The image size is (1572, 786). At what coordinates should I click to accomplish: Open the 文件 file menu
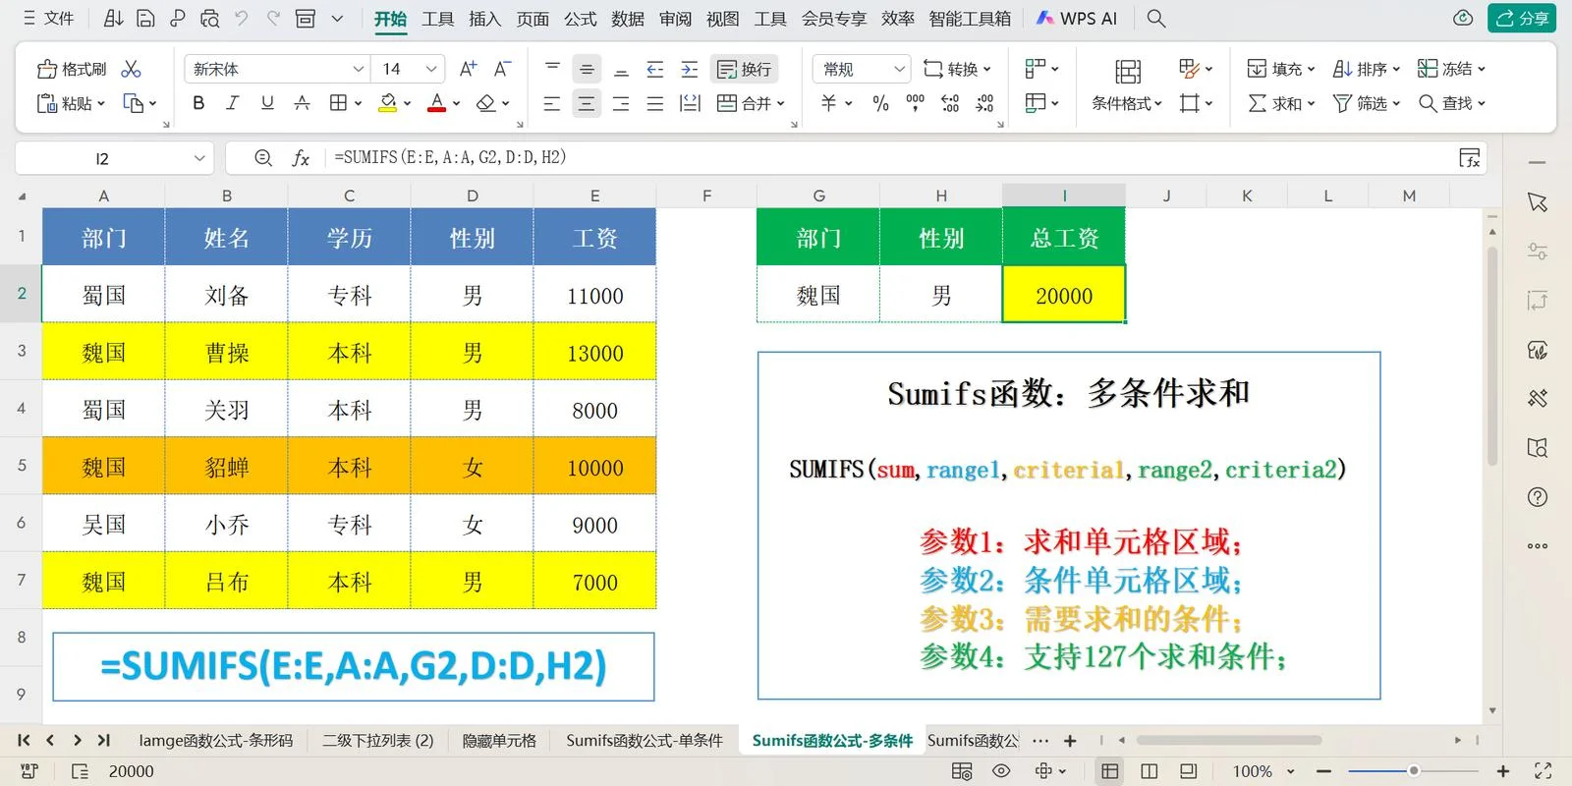click(48, 18)
